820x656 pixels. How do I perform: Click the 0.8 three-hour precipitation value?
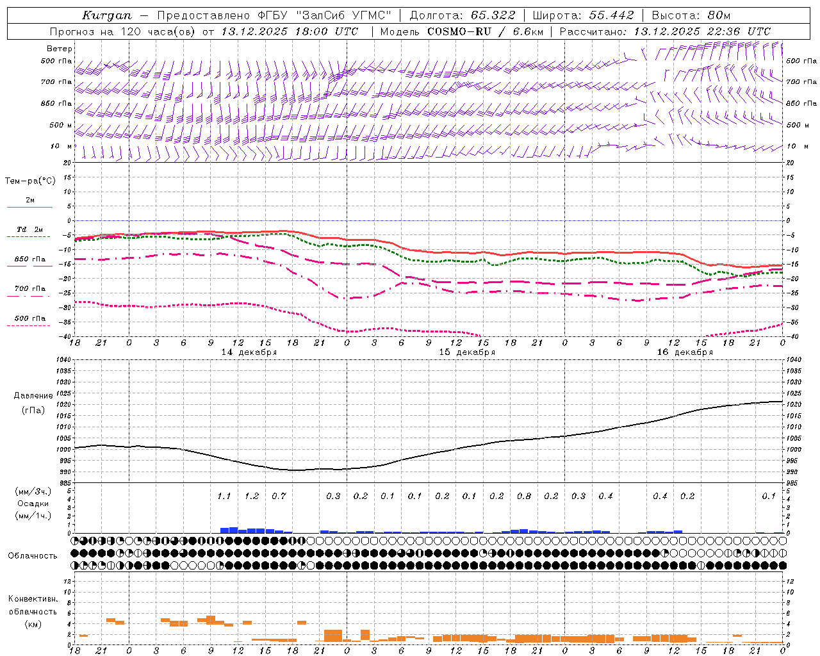click(524, 496)
